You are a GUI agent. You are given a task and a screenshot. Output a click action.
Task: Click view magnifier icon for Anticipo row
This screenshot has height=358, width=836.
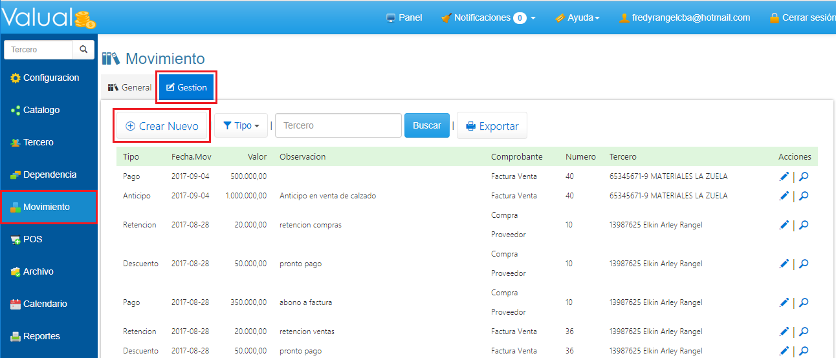coord(804,196)
